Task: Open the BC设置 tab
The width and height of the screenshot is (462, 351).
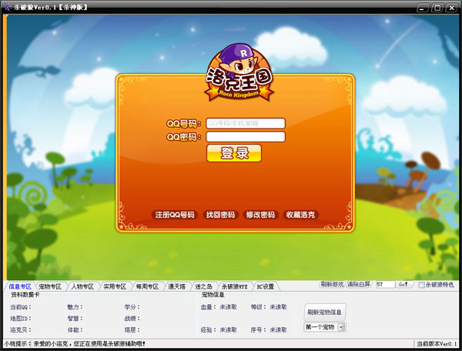Action: [266, 286]
